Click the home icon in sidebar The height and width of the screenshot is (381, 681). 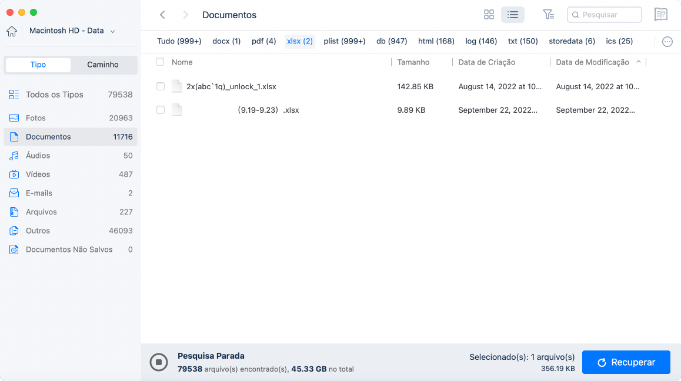coord(12,31)
